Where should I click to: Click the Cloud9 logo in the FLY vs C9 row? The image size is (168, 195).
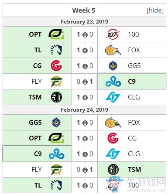[x=113, y=82]
